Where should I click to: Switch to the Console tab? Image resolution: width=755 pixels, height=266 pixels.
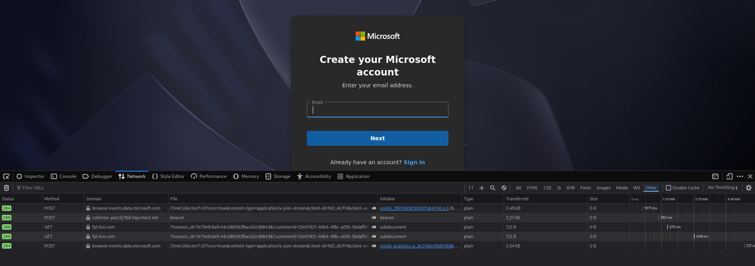63,176
